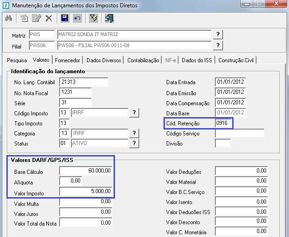
Task: Click the Valor Isento field
Action: click(x=241, y=201)
